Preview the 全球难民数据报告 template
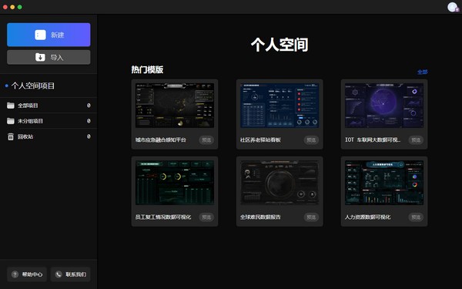Image resolution: width=462 pixels, height=289 pixels. point(311,217)
